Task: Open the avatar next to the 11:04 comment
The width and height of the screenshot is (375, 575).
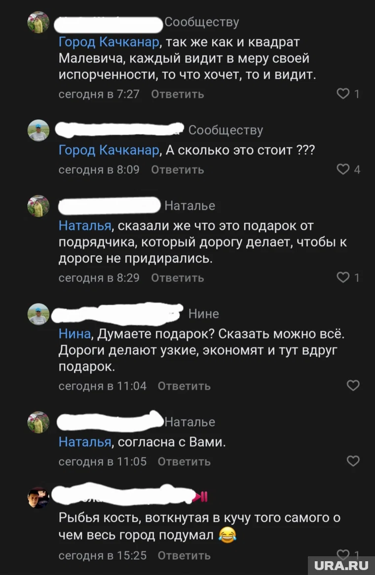Action: coord(38,314)
